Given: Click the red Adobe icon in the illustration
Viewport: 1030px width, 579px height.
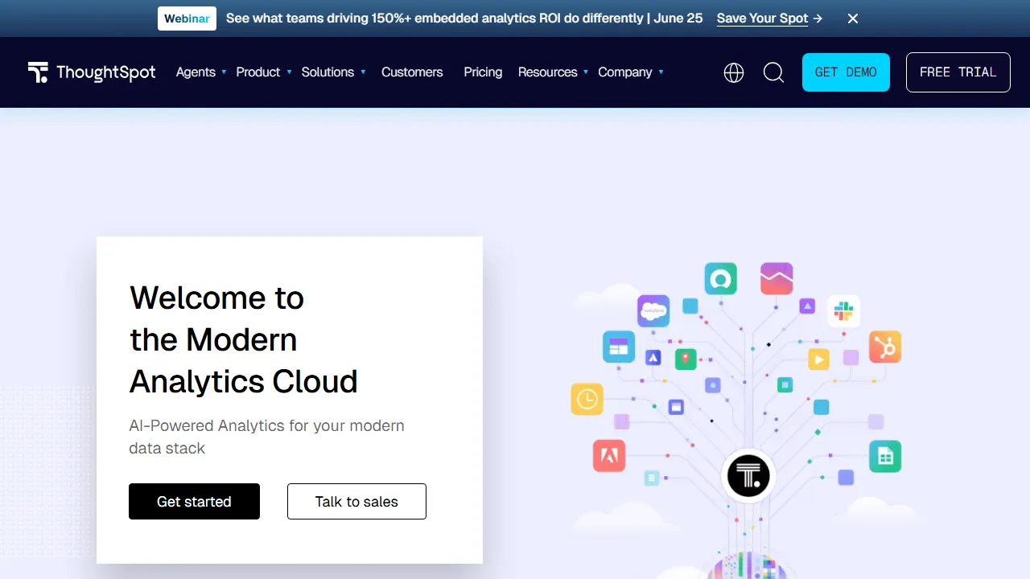Looking at the screenshot, I should click(x=609, y=456).
